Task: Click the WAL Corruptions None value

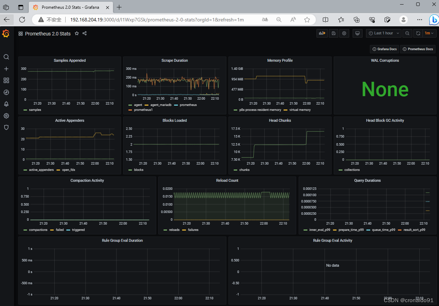Action: coord(385,89)
